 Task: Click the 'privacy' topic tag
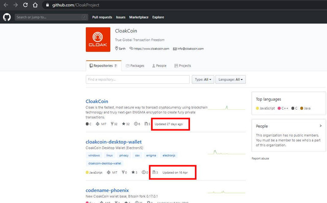(124, 155)
